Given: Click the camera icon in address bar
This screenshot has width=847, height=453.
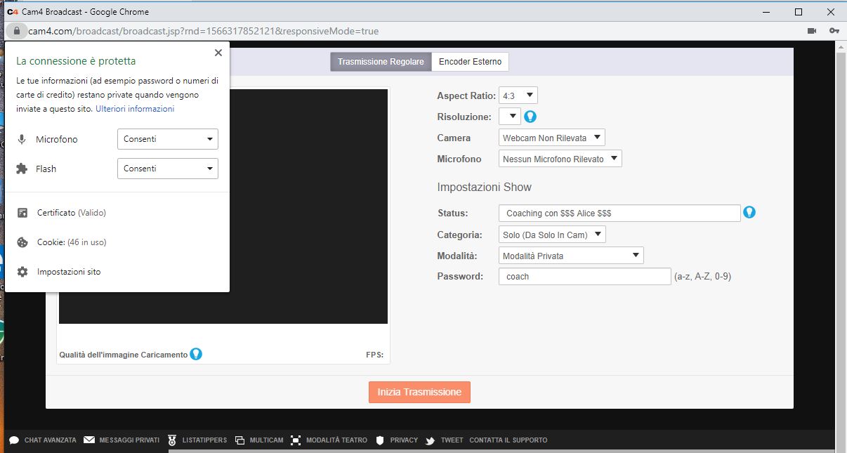Looking at the screenshot, I should pos(812,31).
